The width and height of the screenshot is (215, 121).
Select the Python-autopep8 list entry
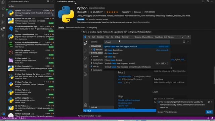point(31,115)
